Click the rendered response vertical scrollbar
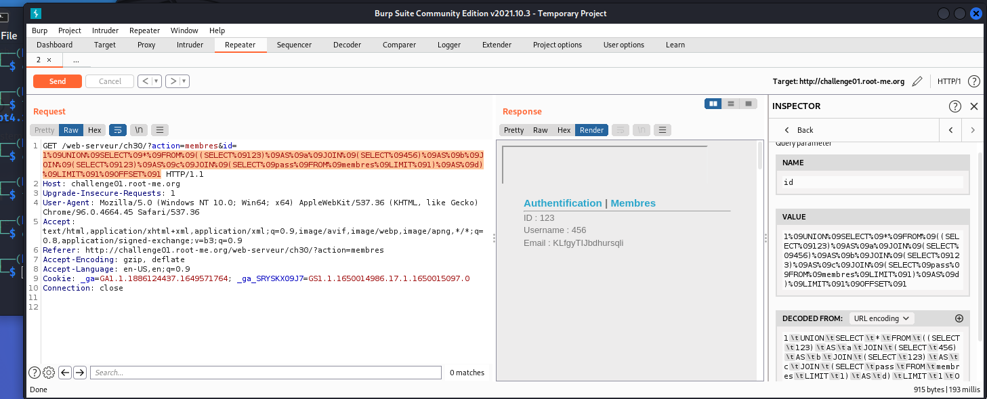The image size is (987, 399). pos(761,155)
